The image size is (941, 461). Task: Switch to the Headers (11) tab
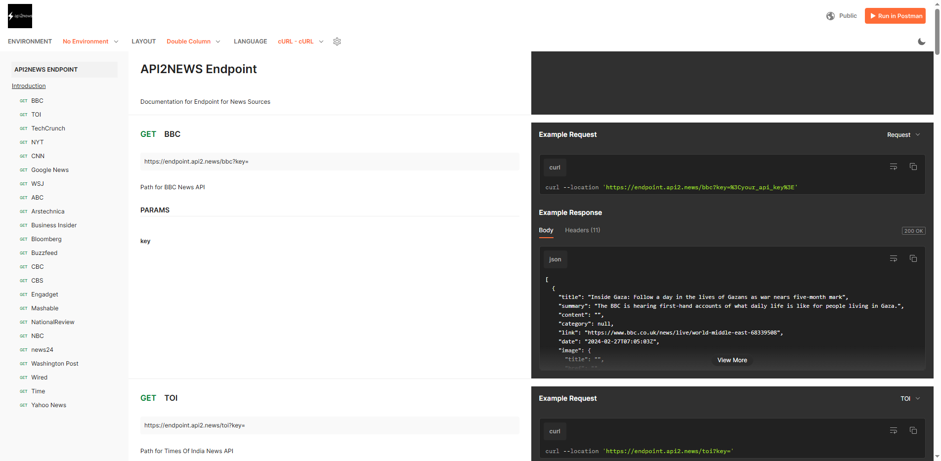tap(582, 230)
